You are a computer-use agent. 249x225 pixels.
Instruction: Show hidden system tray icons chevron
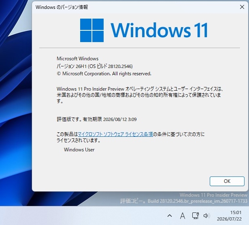point(170,216)
